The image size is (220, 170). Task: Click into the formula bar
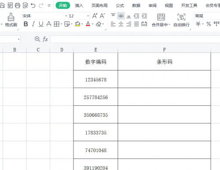tap(135, 39)
